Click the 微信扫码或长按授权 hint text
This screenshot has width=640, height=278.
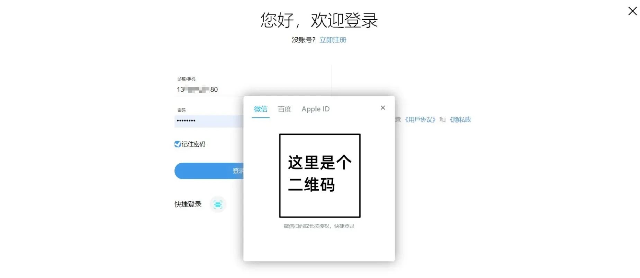tap(319, 226)
